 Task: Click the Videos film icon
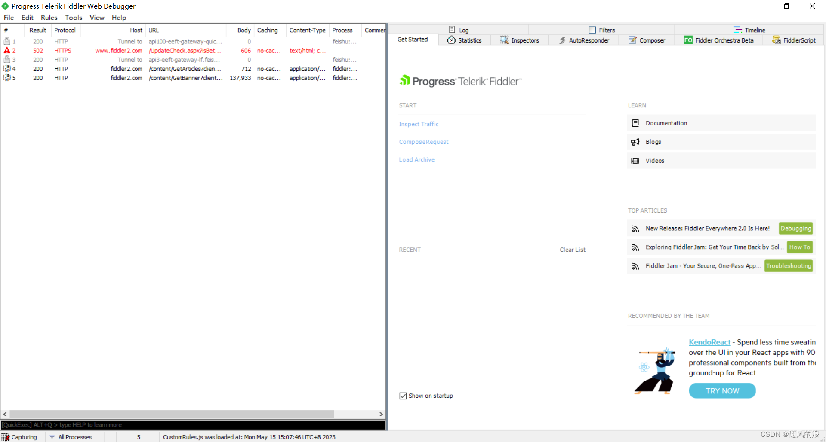tap(635, 161)
